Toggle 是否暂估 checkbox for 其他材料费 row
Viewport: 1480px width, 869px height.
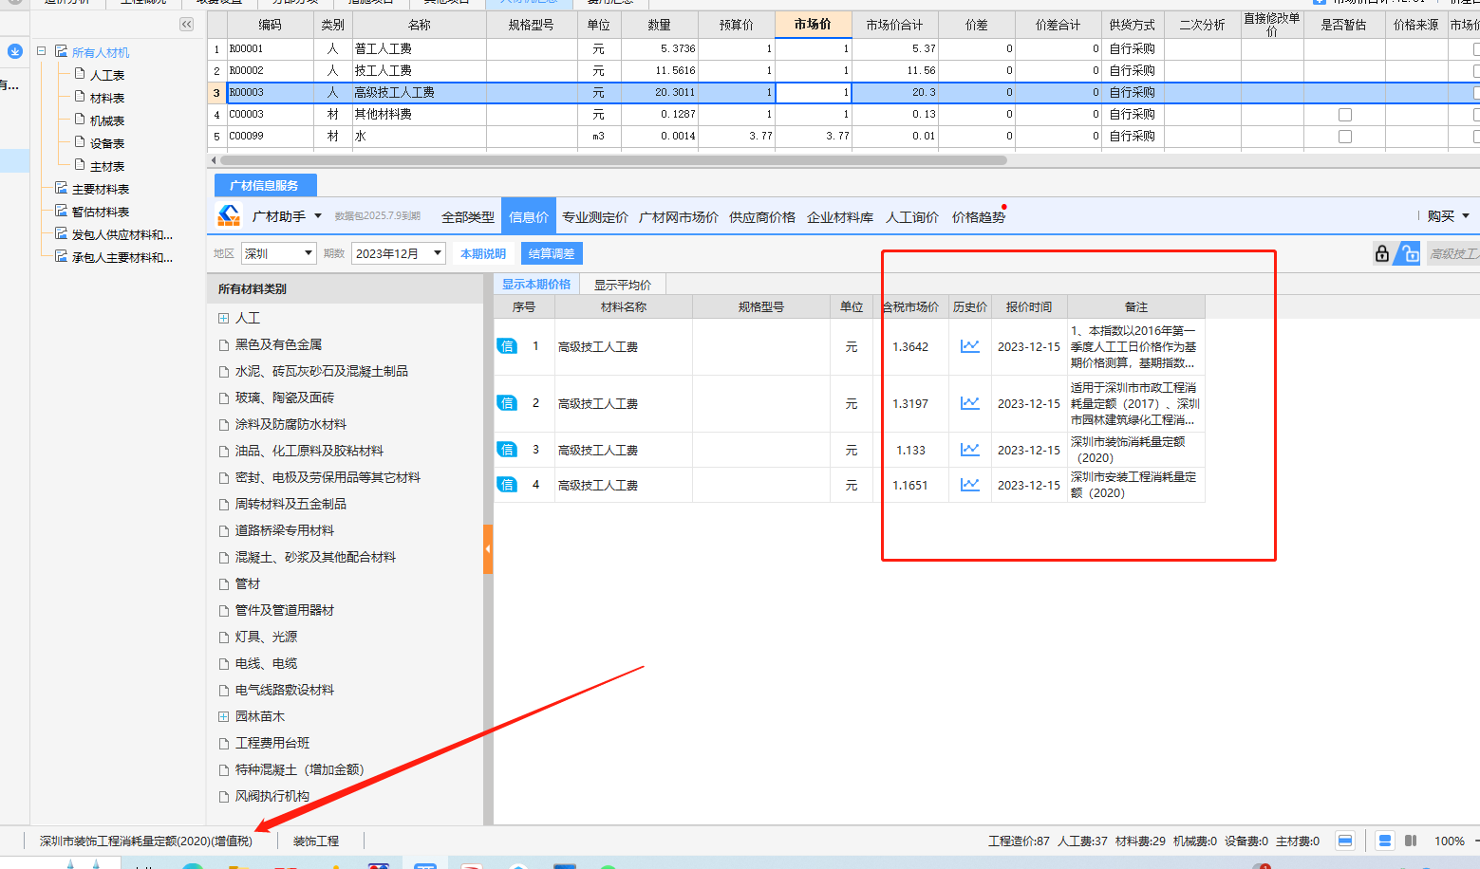click(1344, 115)
